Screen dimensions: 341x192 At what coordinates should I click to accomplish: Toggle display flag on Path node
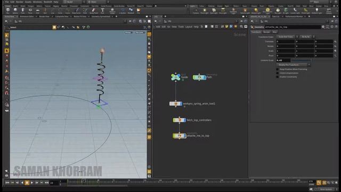[205, 77]
